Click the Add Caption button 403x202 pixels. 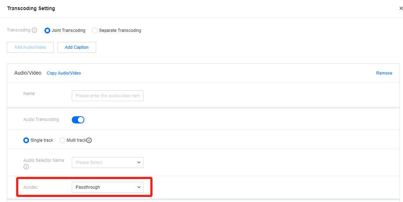tap(76, 47)
